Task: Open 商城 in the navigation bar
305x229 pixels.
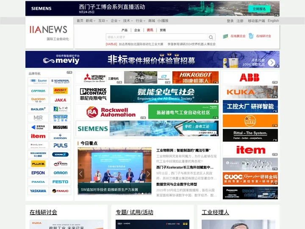Action: coord(152,21)
